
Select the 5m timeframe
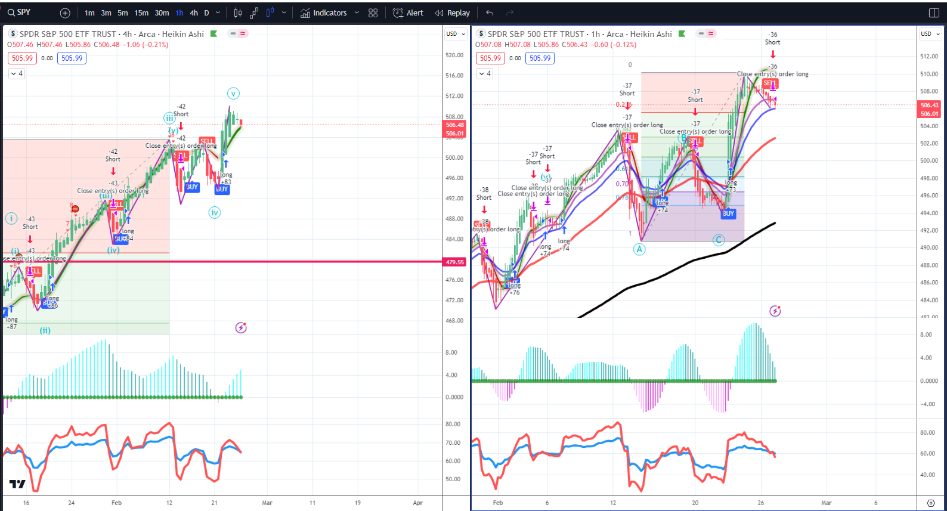pos(123,13)
